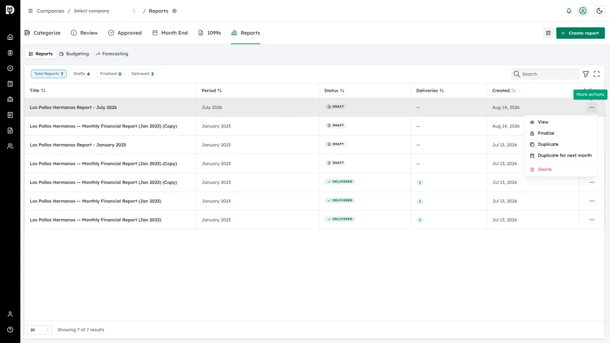
Task: Switch to the 1099s tab
Action: 210,33
